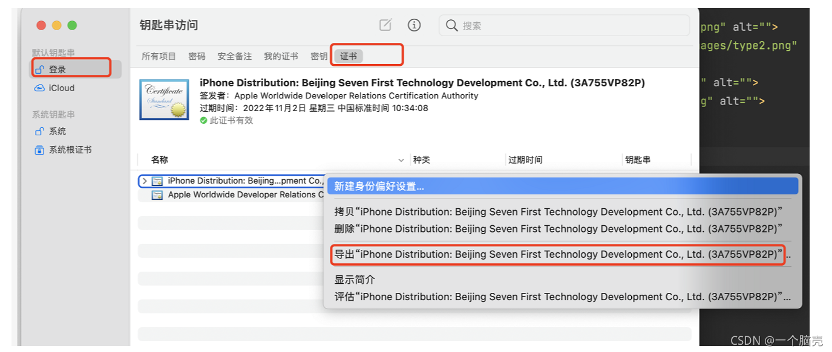
Task: Click the yellow minimize window button
Action: (57, 25)
